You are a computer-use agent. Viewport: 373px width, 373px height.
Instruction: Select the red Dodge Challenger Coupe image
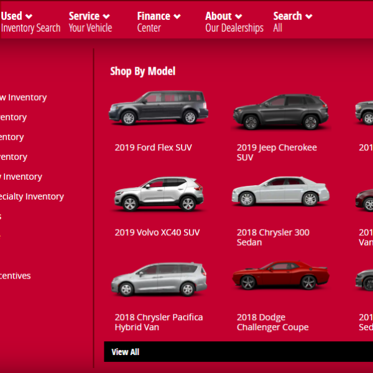pyautogui.click(x=280, y=276)
